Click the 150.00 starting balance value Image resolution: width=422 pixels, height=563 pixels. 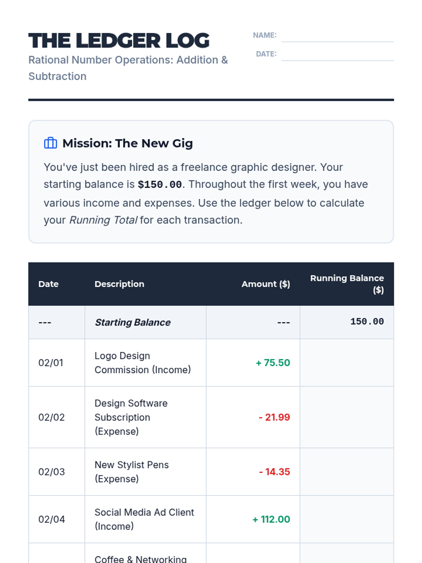[x=367, y=322]
